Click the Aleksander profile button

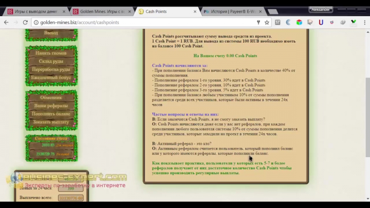(321, 10)
